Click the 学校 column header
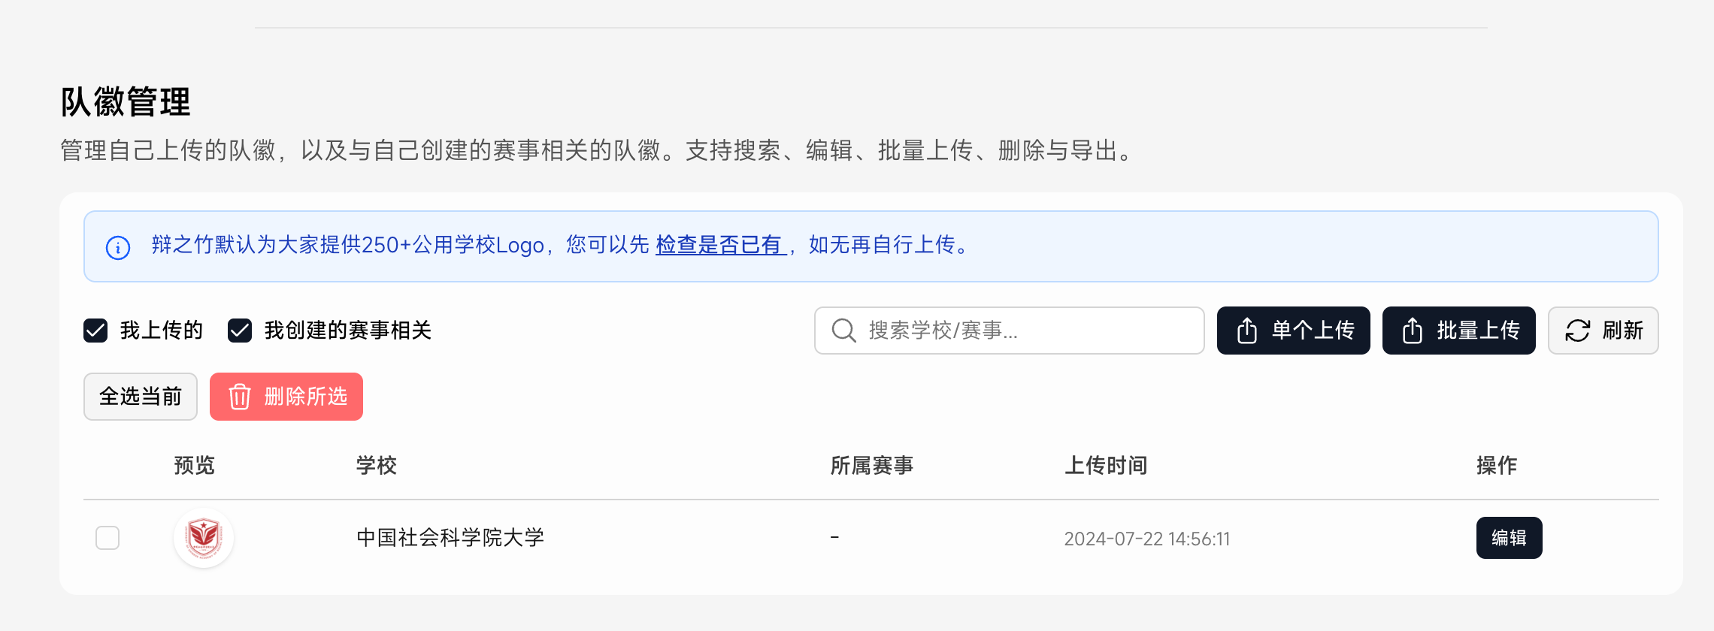Image resolution: width=1714 pixels, height=631 pixels. pos(376,466)
